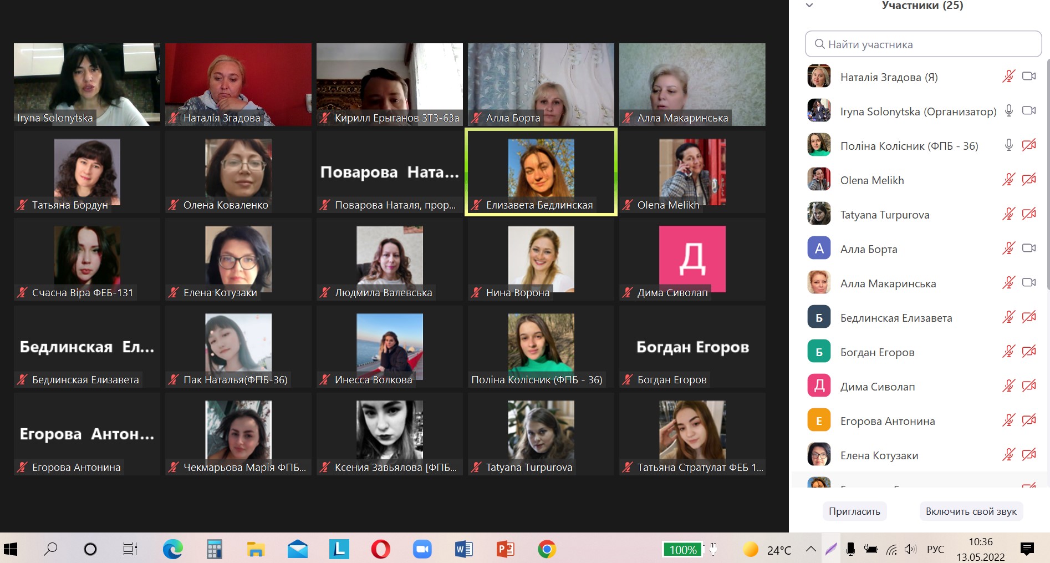This screenshot has width=1050, height=563.
Task: Click microphone icon for Iryna Solonytska
Action: pos(1009,111)
